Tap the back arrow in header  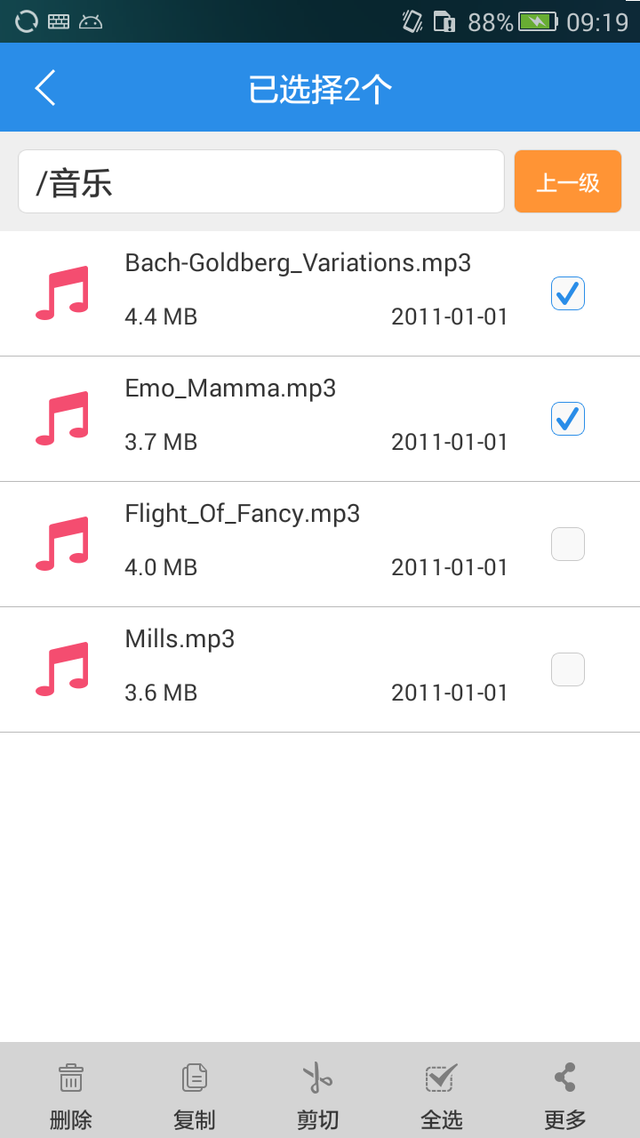[45, 88]
